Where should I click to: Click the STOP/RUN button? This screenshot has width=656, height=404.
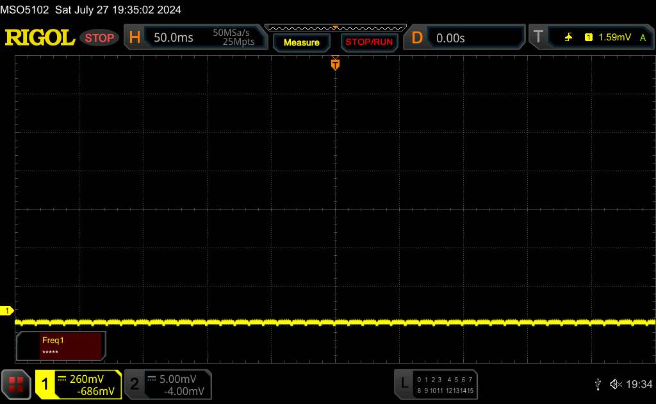369,42
